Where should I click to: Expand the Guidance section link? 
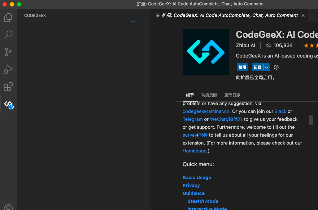coord(193,193)
